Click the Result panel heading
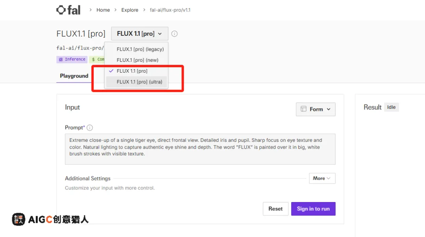Viewport: 425px width, 237px height. [372, 107]
